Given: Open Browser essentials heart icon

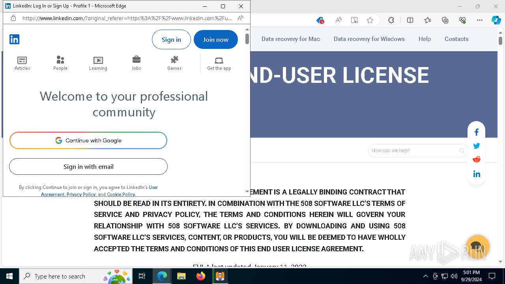Looking at the screenshot, I should (462, 21).
